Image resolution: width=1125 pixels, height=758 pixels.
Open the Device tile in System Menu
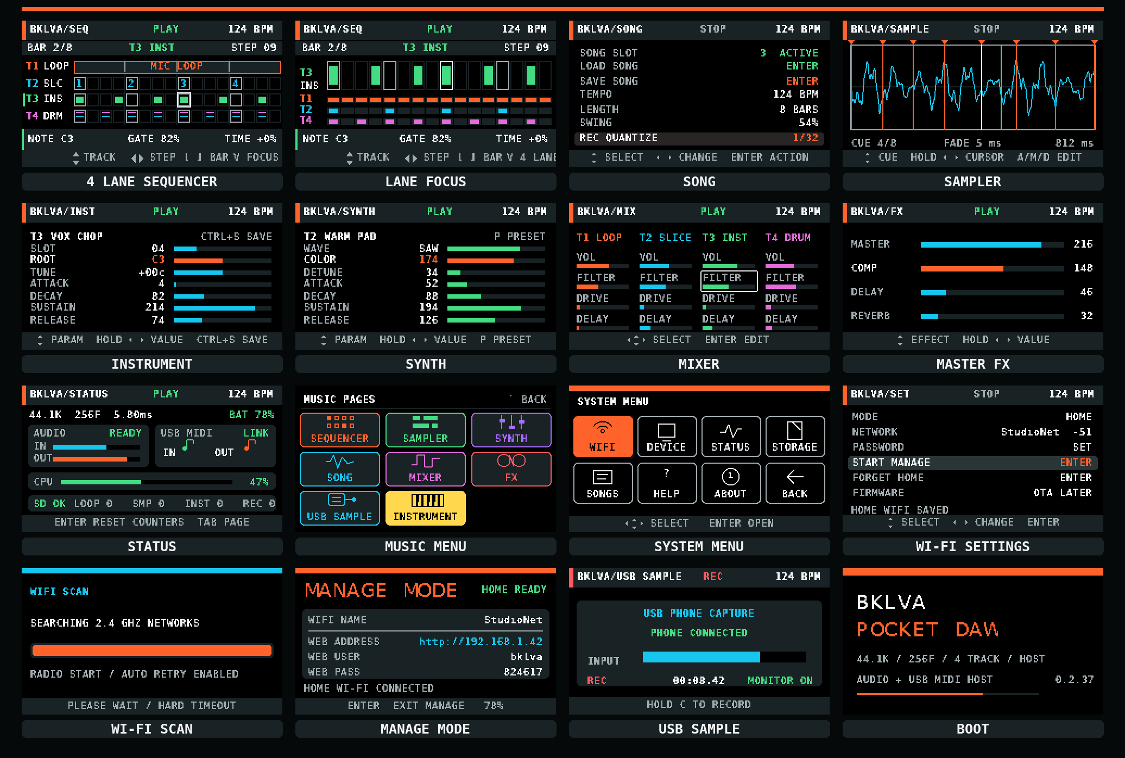tap(667, 437)
